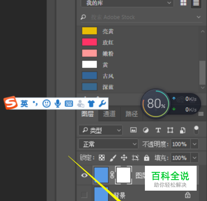Image resolution: width=207 pixels, height=201 pixels.
Task: Open Sogou soft keyboard icon
Action: coord(69,104)
